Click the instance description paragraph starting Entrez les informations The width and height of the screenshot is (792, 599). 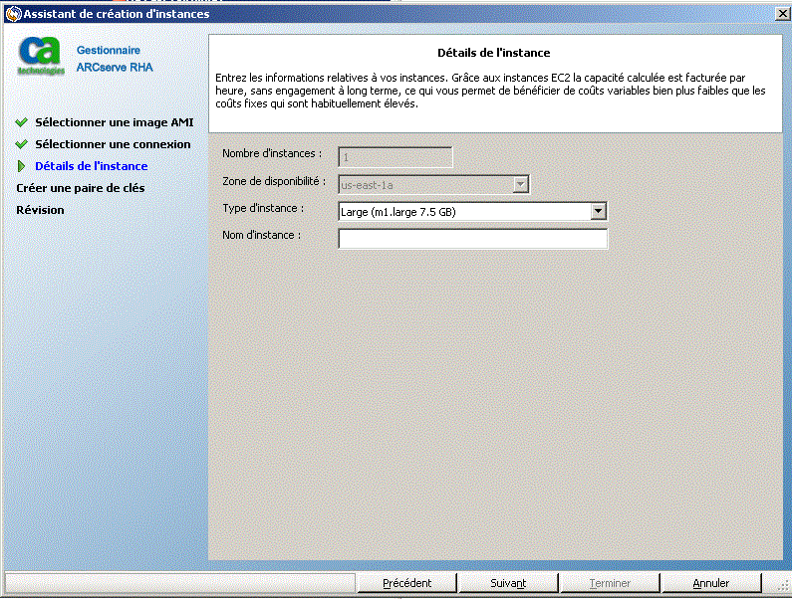490,91
